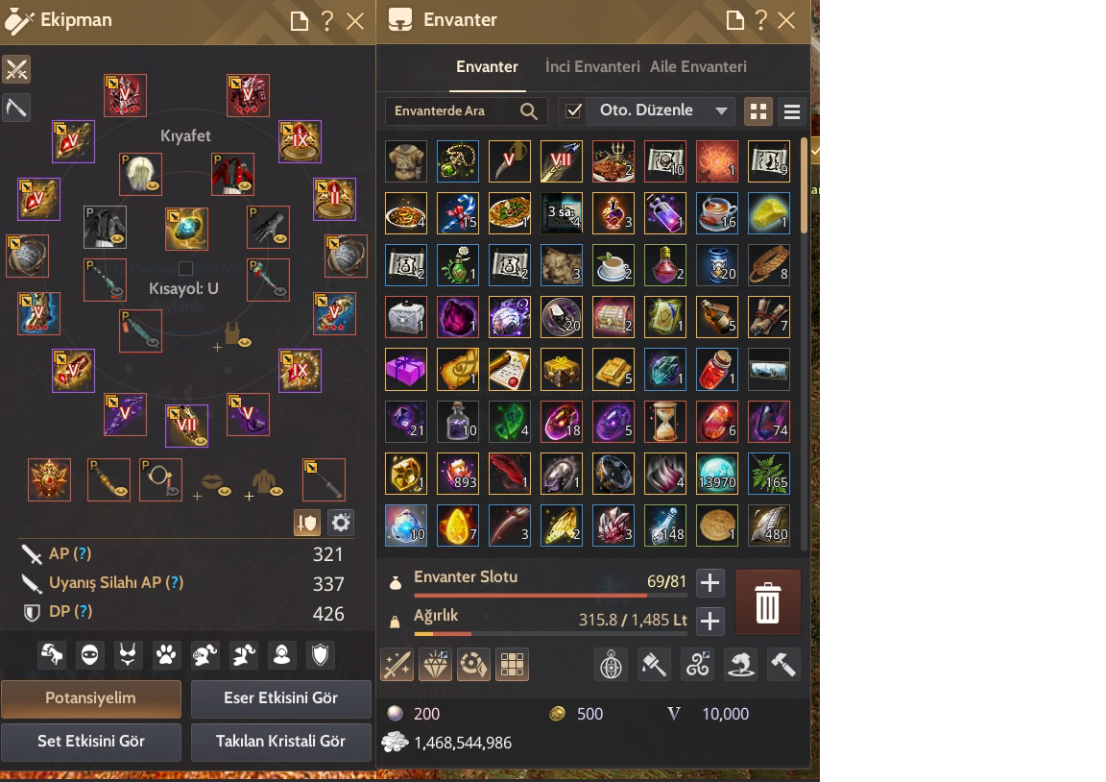
Task: Click the trash can delete icon
Action: pos(767,602)
